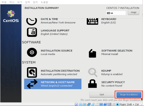This screenshot has height=106, width=144.
Task: Click the 'Wired (enp0s3) connected' text
Action: point(57,86)
